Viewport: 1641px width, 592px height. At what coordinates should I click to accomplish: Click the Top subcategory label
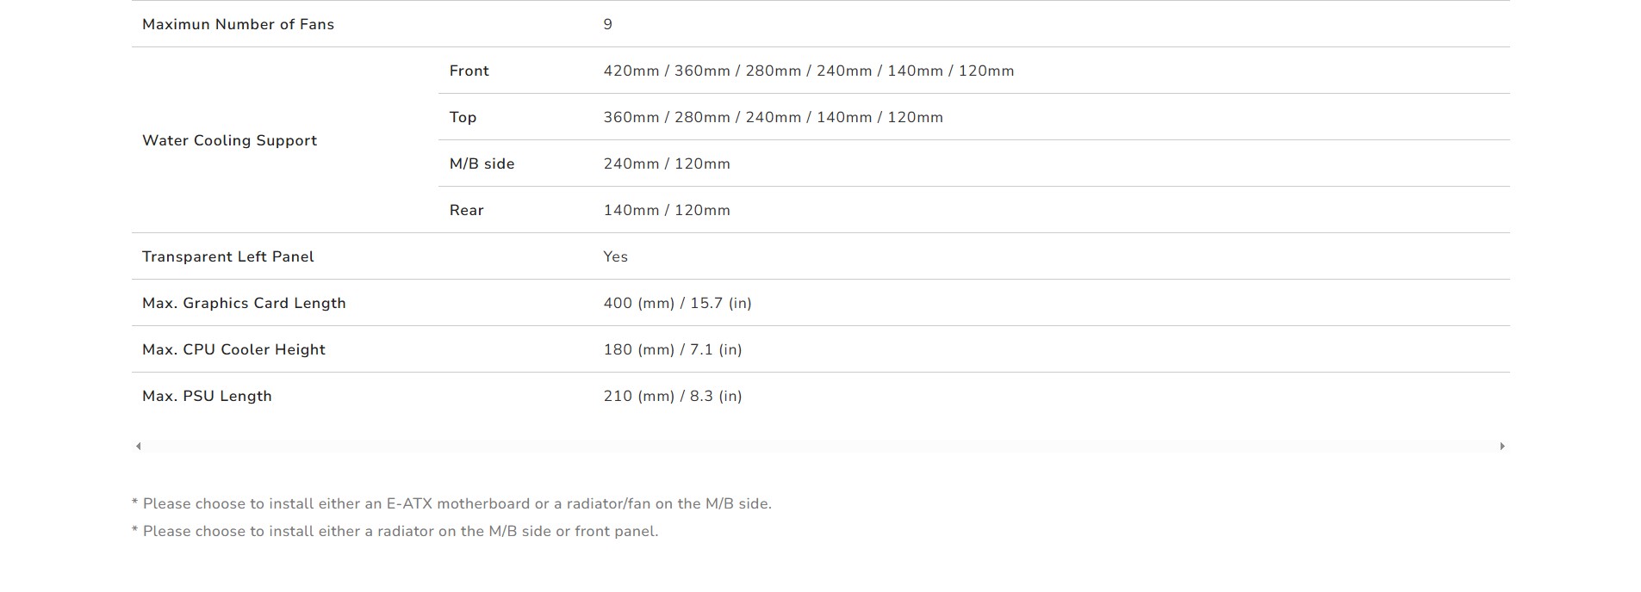click(463, 117)
